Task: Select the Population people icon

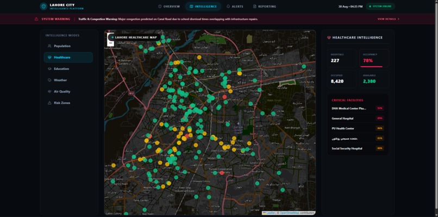Action: point(49,46)
